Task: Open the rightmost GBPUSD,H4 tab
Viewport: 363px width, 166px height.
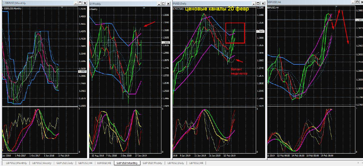Action: tap(196, 163)
